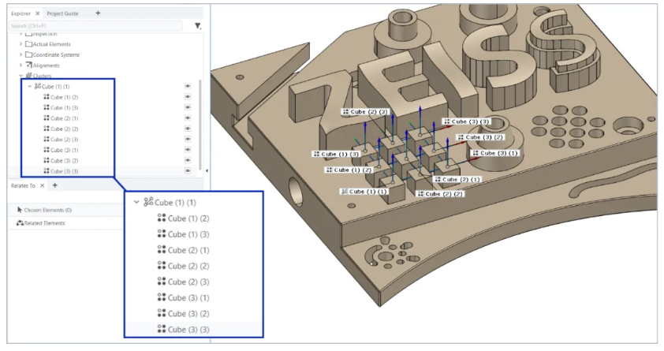The width and height of the screenshot is (664, 351).
Task: Click 3D view label Cube (3) (2)
Action: 480,137
